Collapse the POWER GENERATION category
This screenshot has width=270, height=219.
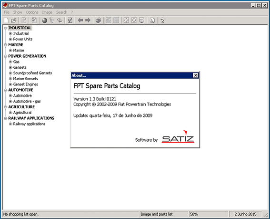point(6,56)
